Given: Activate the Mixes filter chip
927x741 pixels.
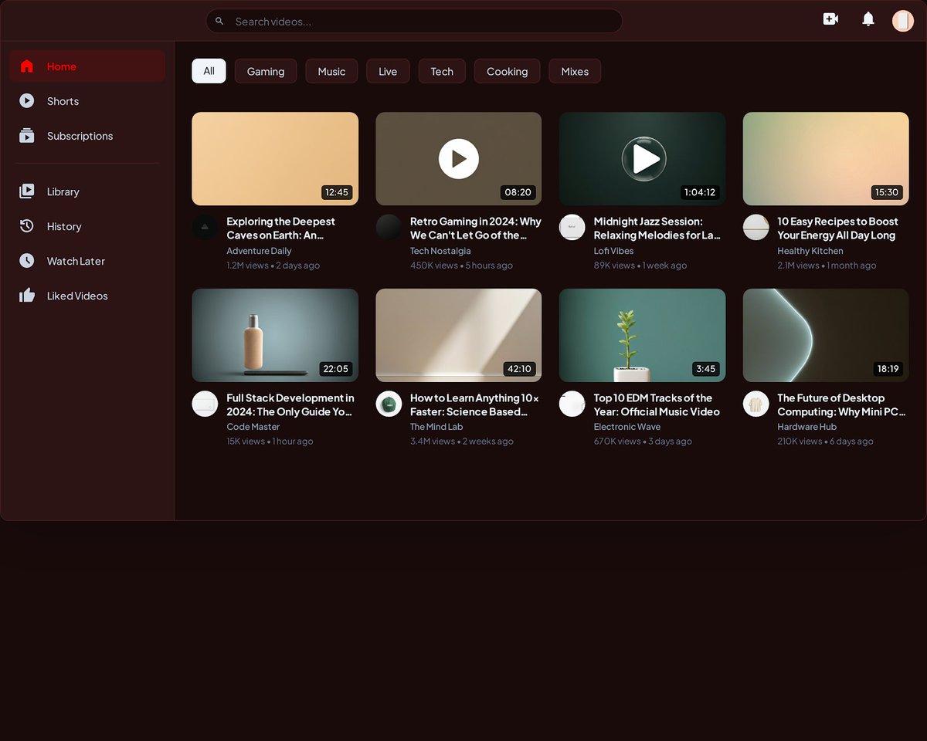Looking at the screenshot, I should pos(575,70).
